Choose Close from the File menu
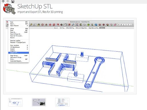 19,29
